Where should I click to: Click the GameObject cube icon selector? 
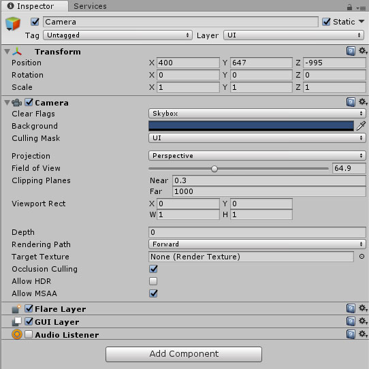[x=13, y=24]
